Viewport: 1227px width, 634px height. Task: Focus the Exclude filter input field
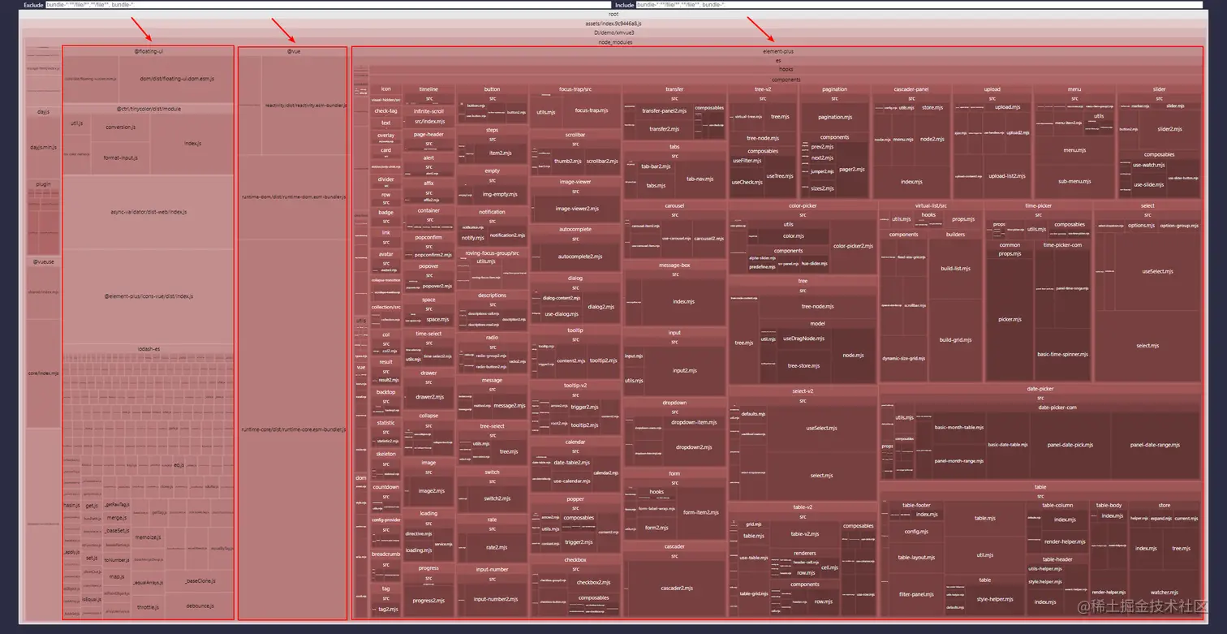point(327,4)
